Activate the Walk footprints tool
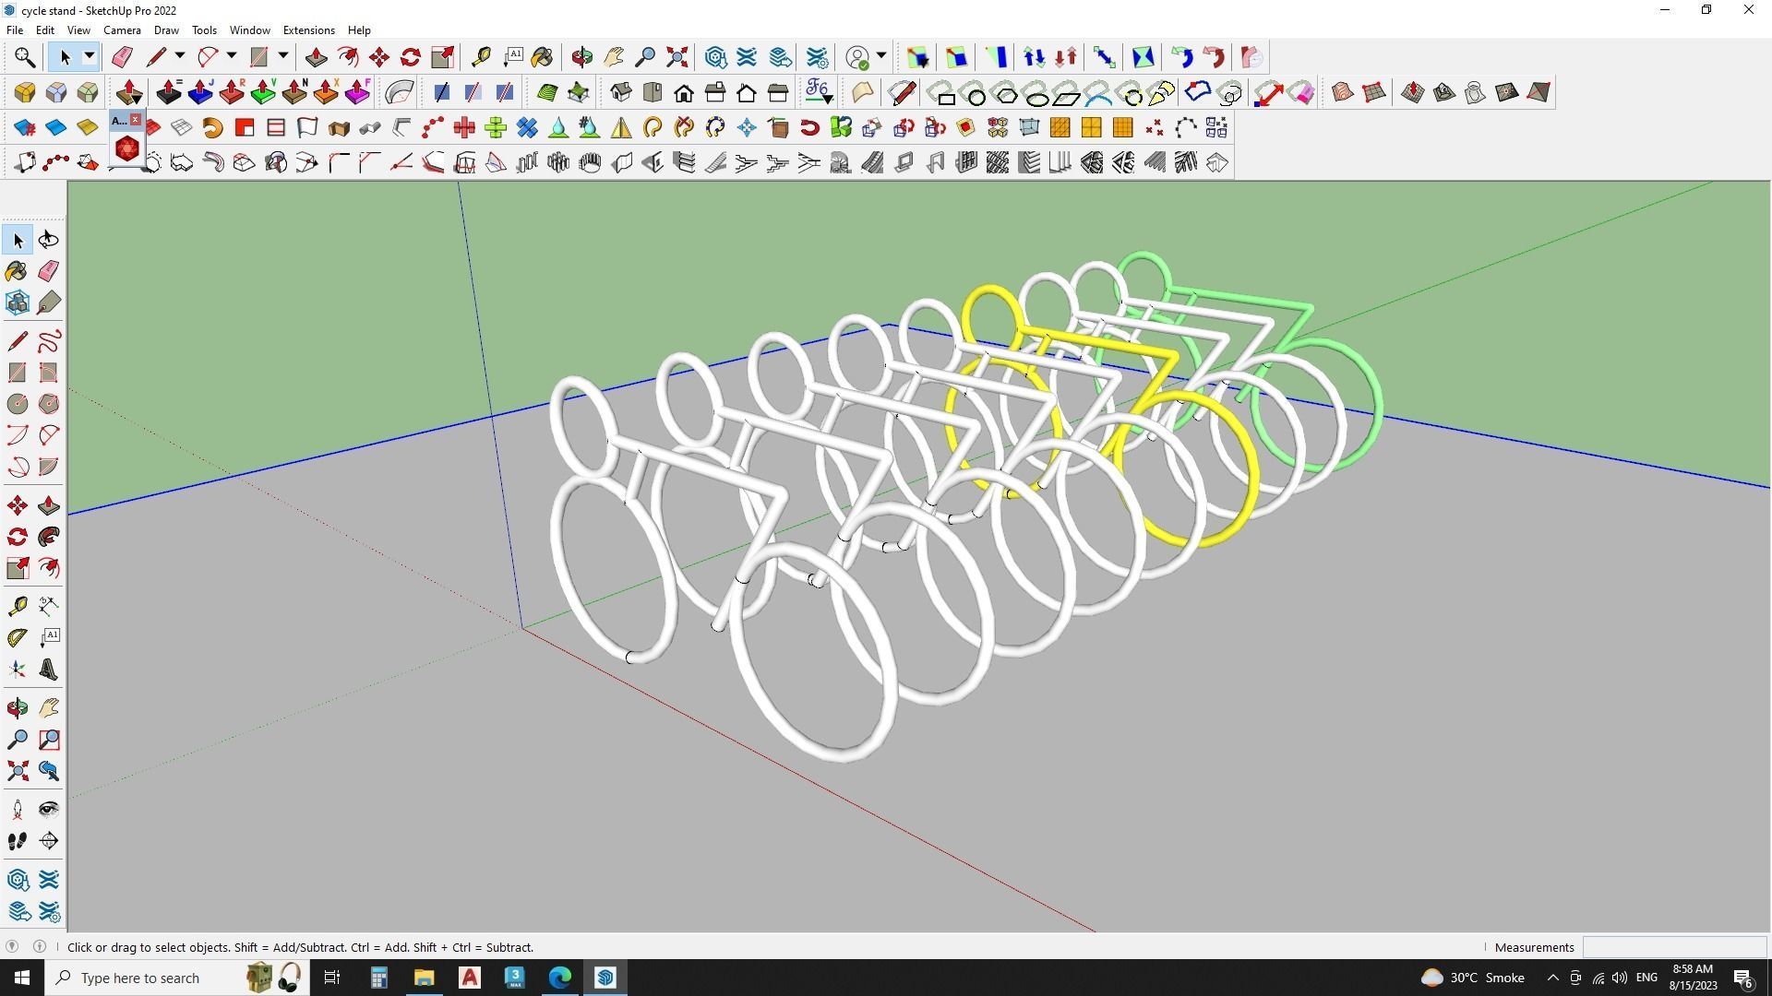1772x996 pixels. coord(17,841)
